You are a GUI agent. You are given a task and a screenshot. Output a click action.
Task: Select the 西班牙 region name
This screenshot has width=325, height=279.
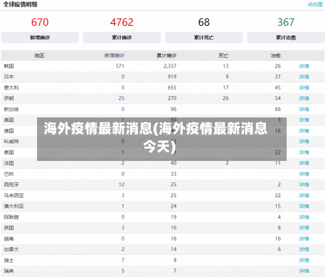11,185
